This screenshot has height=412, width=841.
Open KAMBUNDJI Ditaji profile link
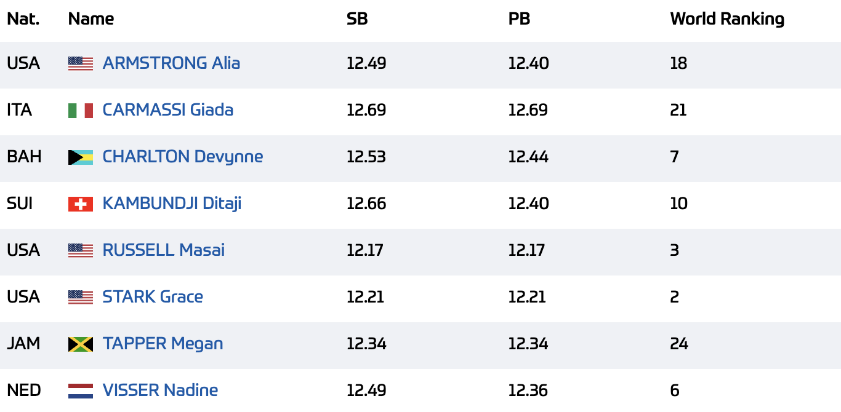tap(172, 204)
